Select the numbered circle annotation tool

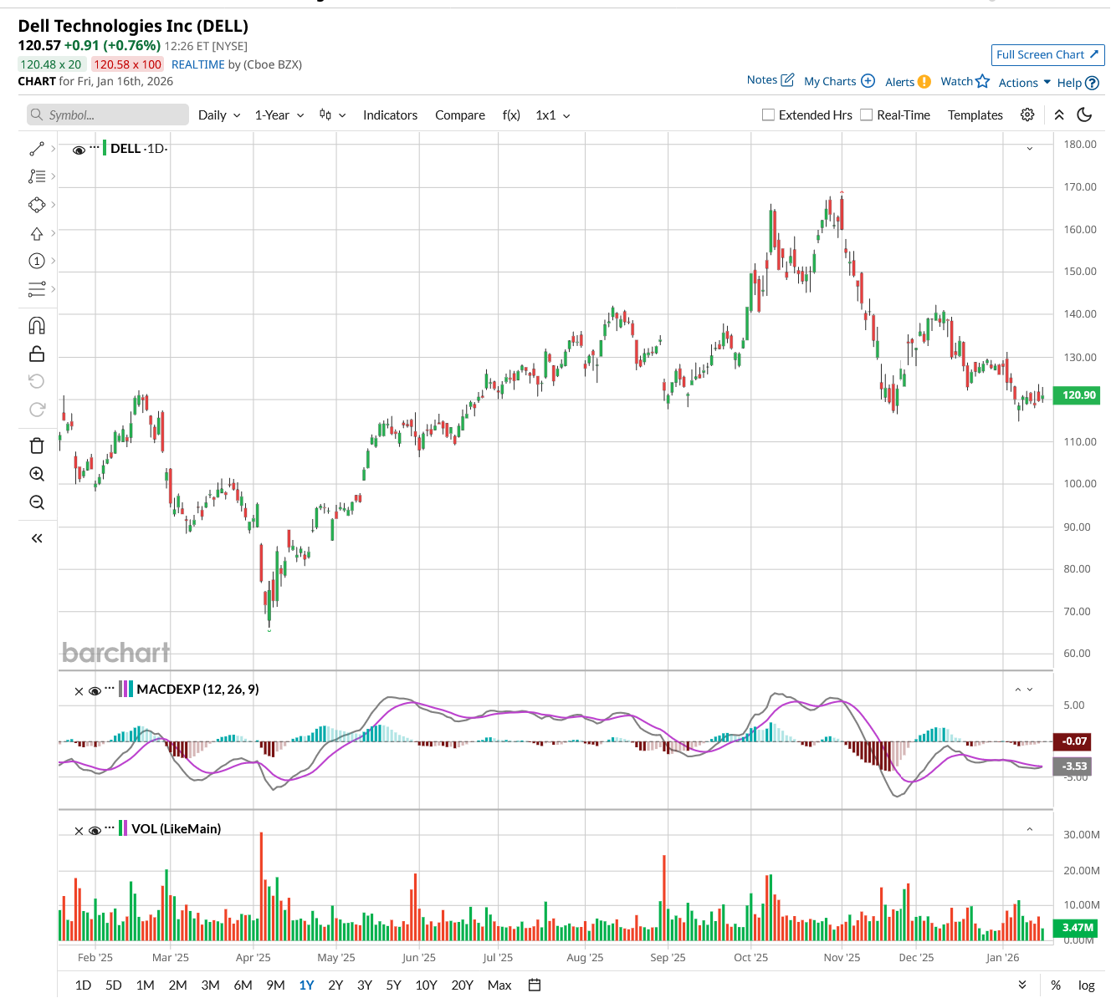[37, 261]
